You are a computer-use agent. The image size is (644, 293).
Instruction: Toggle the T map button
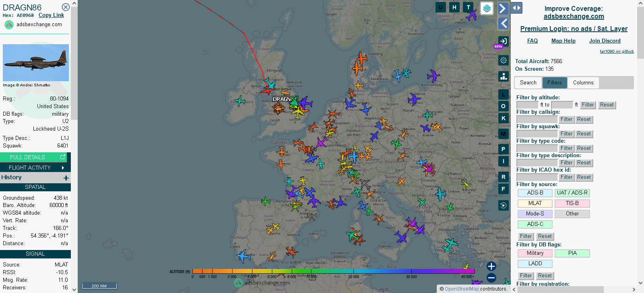click(x=468, y=7)
